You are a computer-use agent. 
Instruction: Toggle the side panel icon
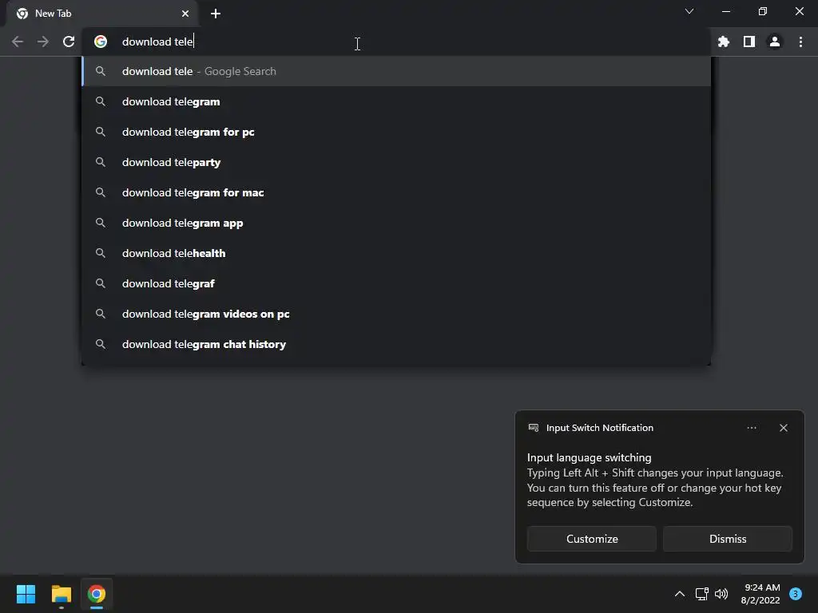(x=749, y=42)
